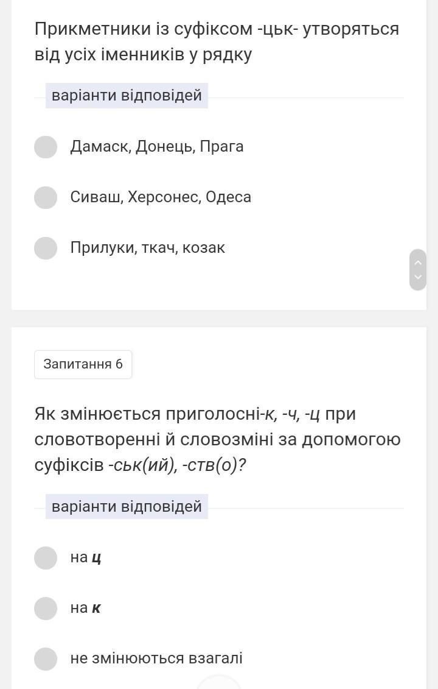Click the scroll down chevron arrow
The image size is (438, 689).
click(418, 277)
